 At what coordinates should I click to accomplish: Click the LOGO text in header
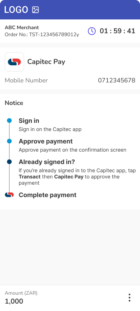(16, 10)
